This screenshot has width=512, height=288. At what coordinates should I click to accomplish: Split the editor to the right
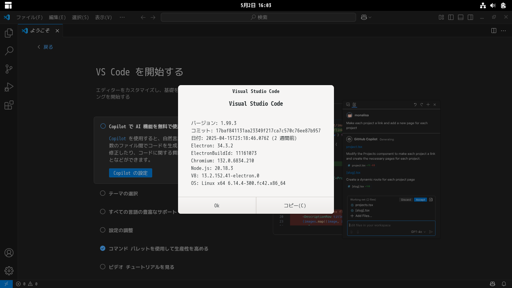(x=494, y=31)
